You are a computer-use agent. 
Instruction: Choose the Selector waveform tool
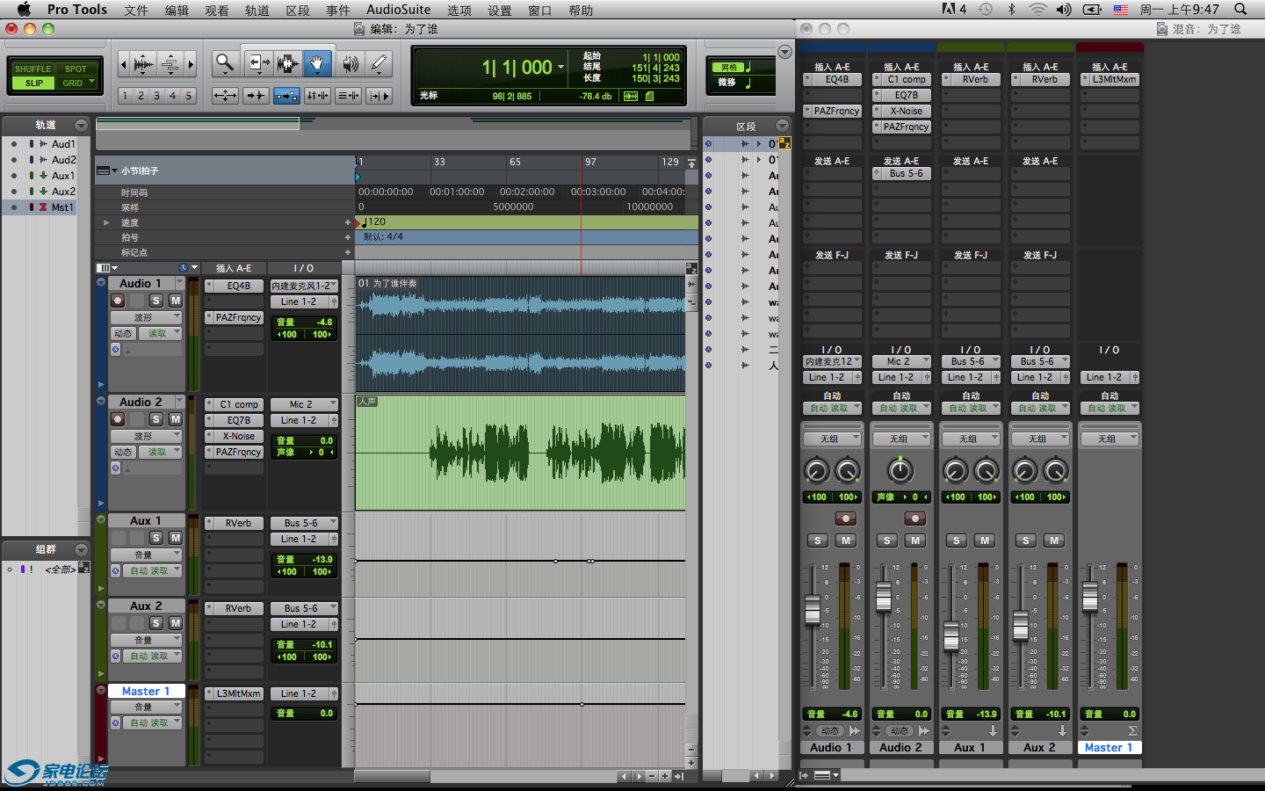(x=288, y=63)
